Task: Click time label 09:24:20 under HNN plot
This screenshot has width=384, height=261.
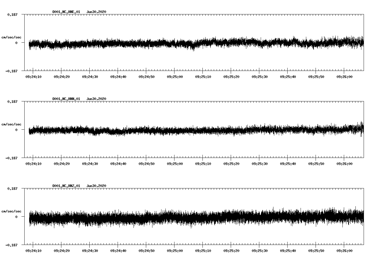Action: (x=62, y=164)
